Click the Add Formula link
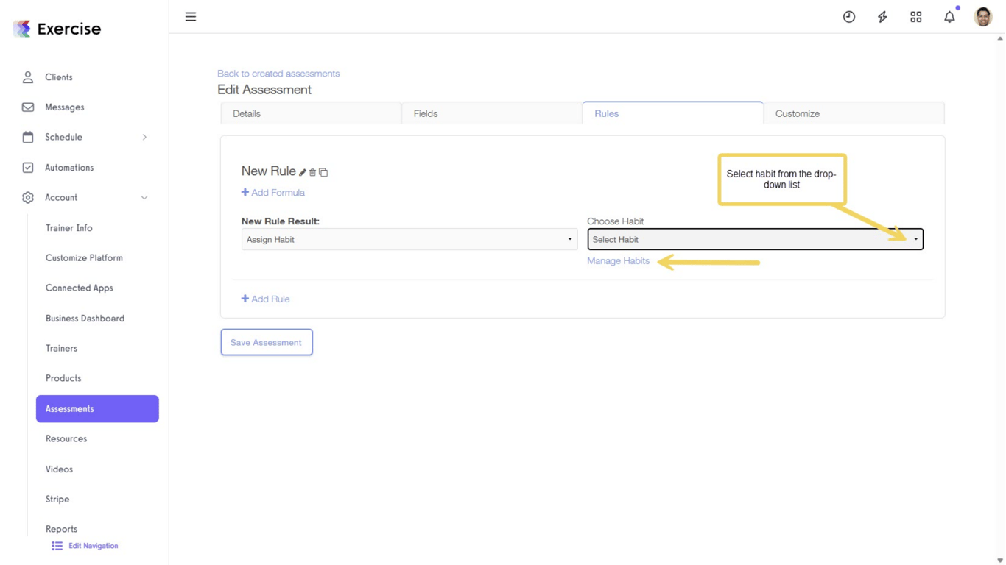This screenshot has height=565, width=1006. [x=273, y=193]
